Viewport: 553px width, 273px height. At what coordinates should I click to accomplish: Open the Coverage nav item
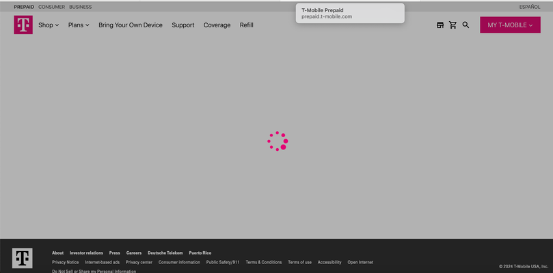(x=217, y=25)
